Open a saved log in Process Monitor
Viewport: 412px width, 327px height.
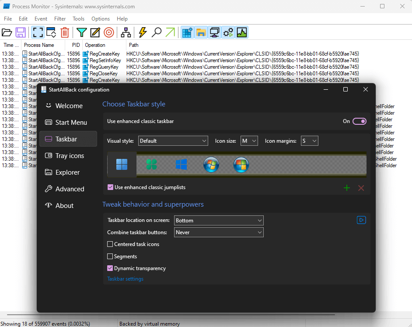point(7,33)
